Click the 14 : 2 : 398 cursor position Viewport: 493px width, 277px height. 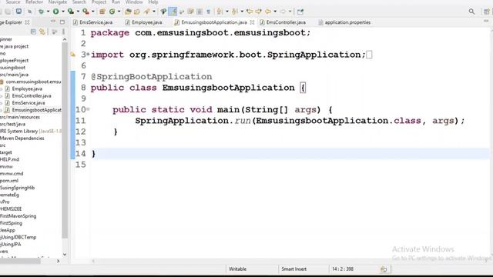343,269
